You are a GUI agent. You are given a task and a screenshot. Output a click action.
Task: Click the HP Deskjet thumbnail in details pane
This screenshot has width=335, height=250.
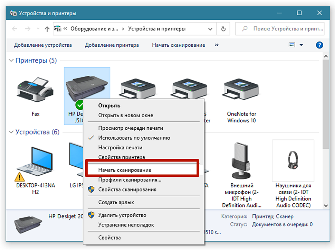point(28,224)
